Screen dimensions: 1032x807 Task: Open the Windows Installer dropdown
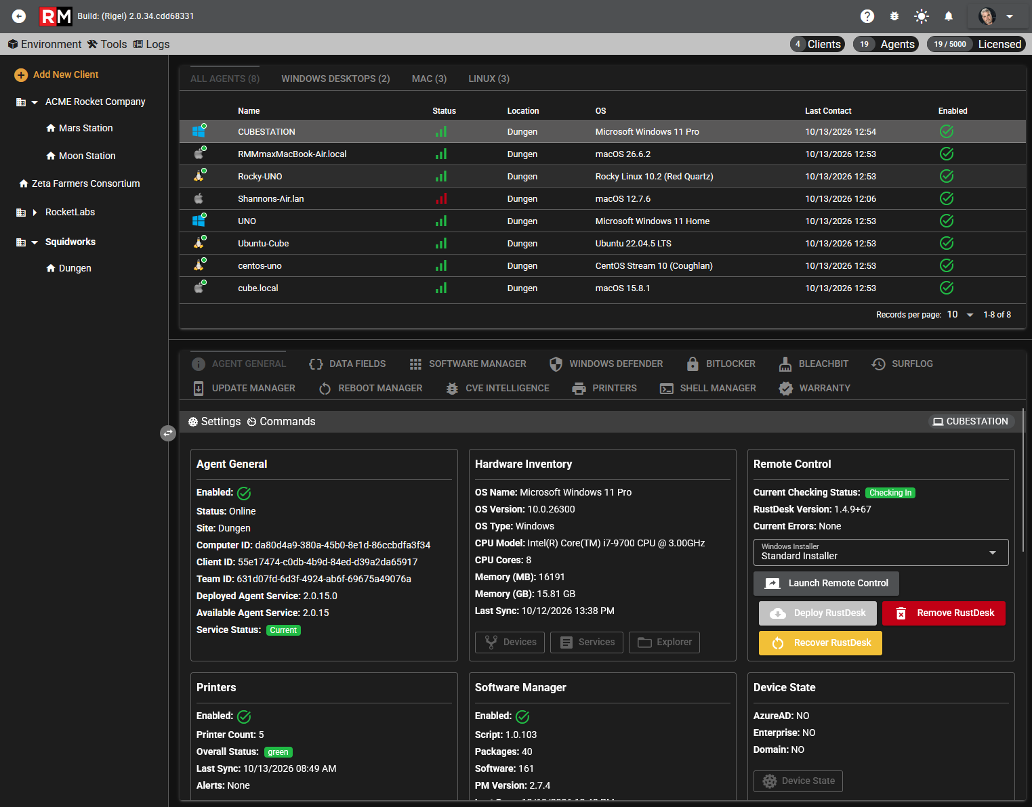(881, 552)
